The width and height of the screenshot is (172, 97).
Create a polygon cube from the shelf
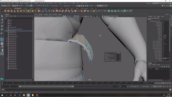point(8,11)
